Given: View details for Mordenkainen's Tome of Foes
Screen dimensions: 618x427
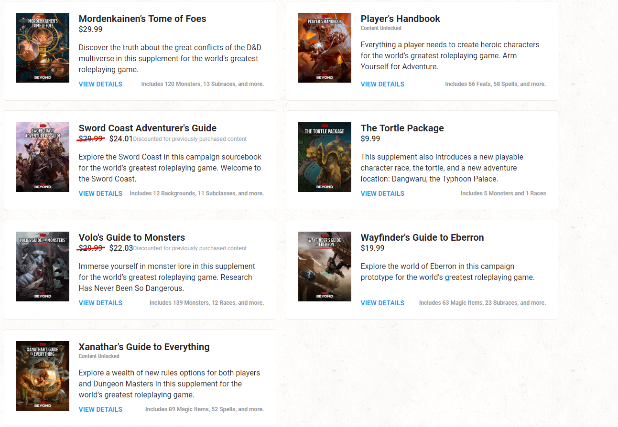Looking at the screenshot, I should (x=100, y=84).
